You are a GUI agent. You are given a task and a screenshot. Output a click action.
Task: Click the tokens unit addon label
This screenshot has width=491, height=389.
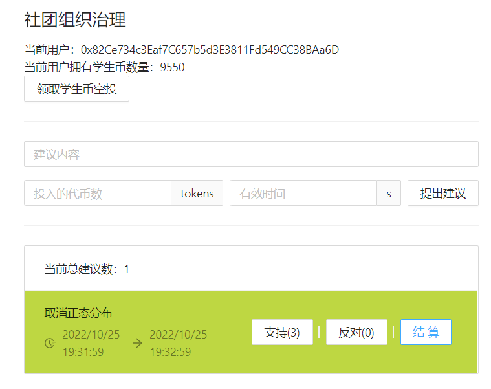pyautogui.click(x=197, y=193)
